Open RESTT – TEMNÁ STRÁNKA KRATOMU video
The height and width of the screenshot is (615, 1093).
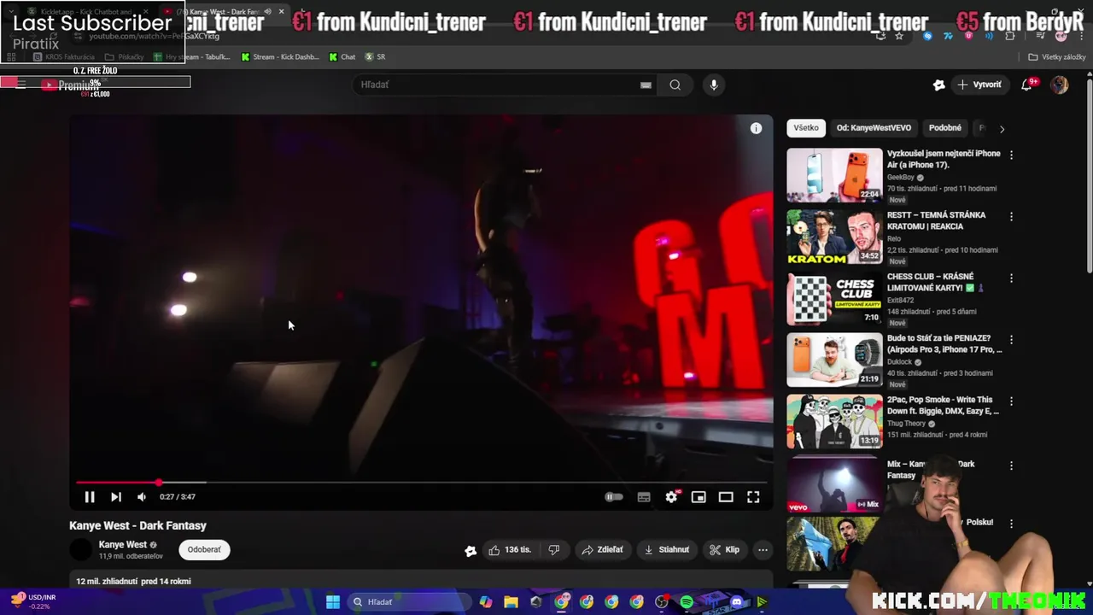(834, 237)
